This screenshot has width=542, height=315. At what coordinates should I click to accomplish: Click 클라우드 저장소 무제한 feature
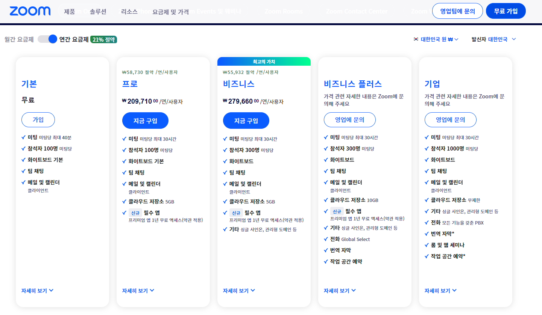(x=455, y=200)
